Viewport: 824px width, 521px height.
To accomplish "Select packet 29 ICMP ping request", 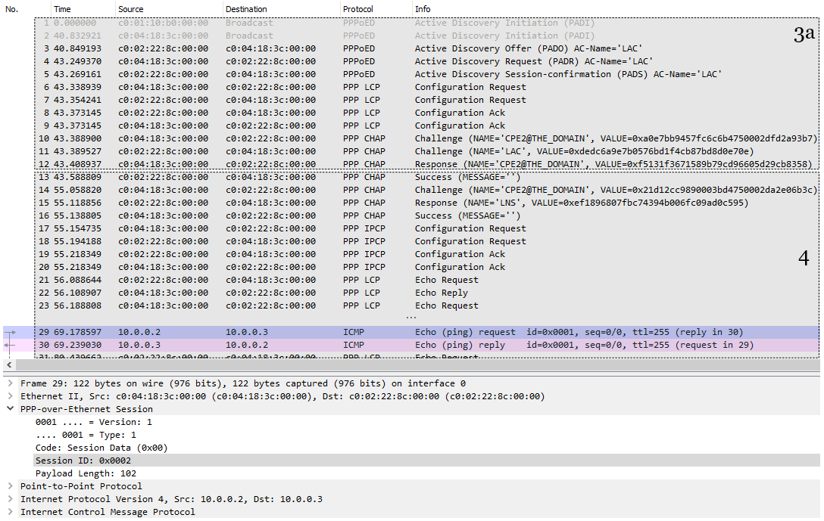I will pyautogui.click(x=411, y=332).
